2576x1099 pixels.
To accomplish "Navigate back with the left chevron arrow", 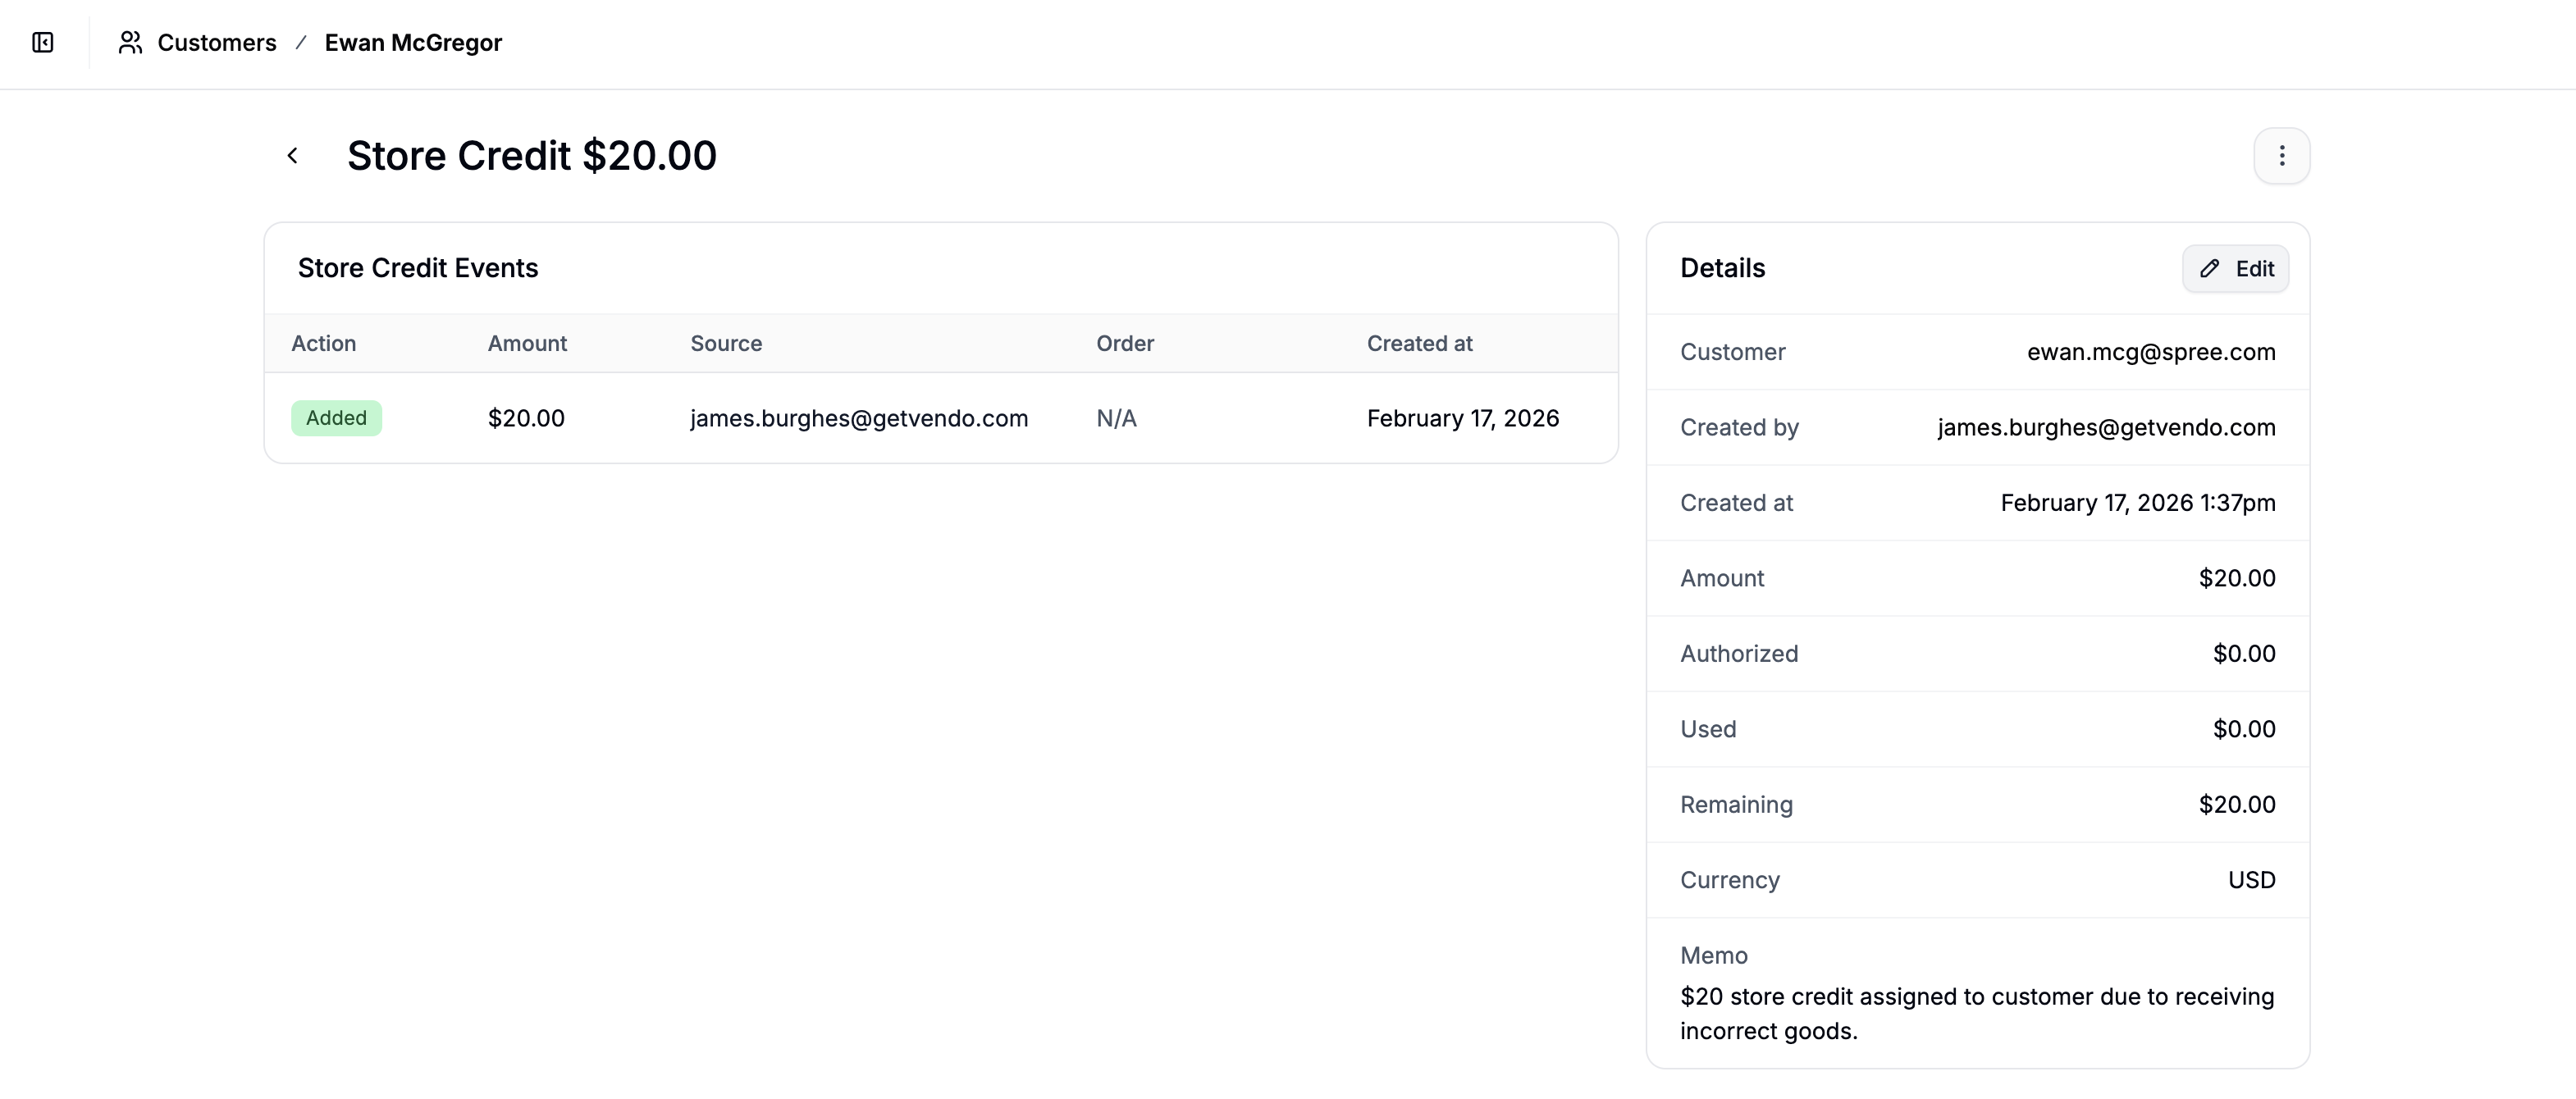I will [293, 155].
